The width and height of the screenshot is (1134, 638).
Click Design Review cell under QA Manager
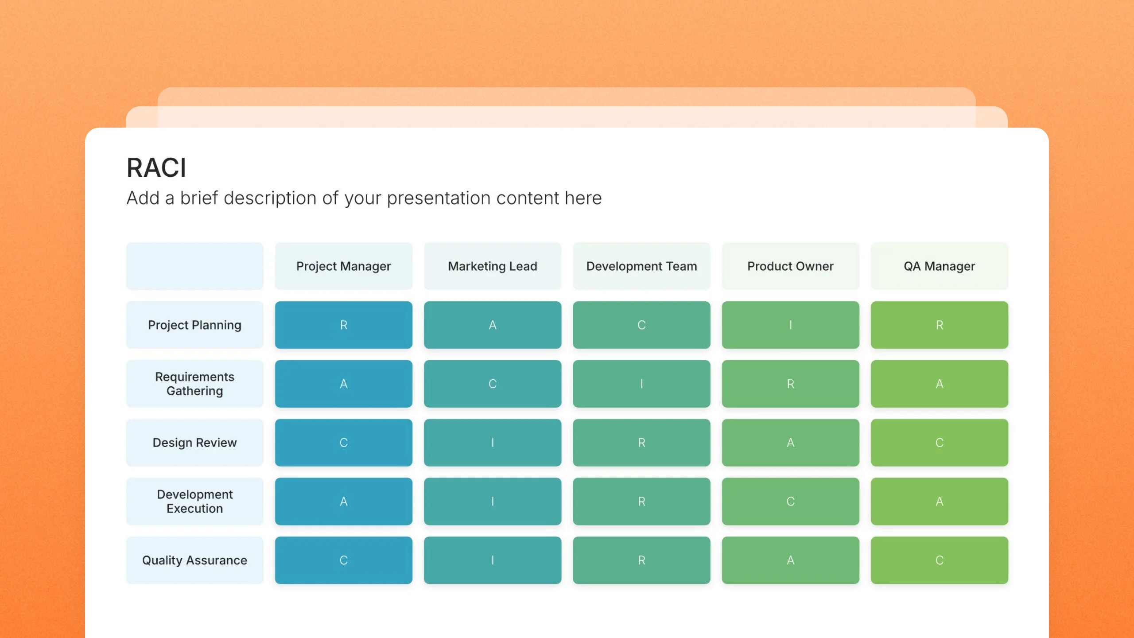pos(939,443)
